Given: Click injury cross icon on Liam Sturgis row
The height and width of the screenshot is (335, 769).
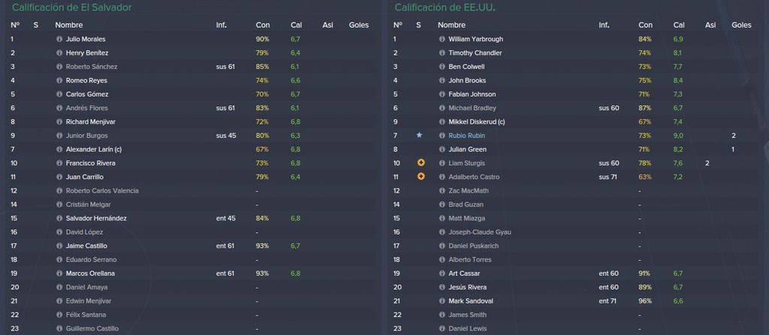Looking at the screenshot, I should point(421,163).
